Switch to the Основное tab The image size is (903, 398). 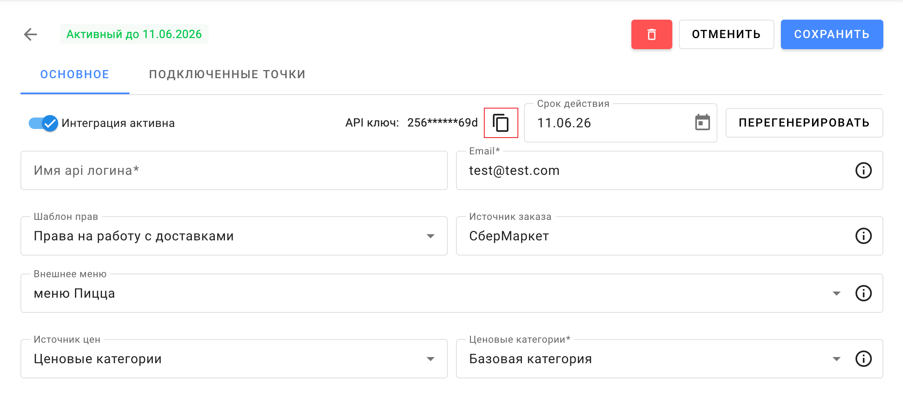[x=75, y=75]
